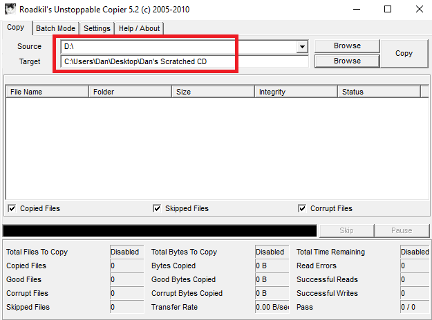Click the Good Bytes Copied label

(183, 279)
